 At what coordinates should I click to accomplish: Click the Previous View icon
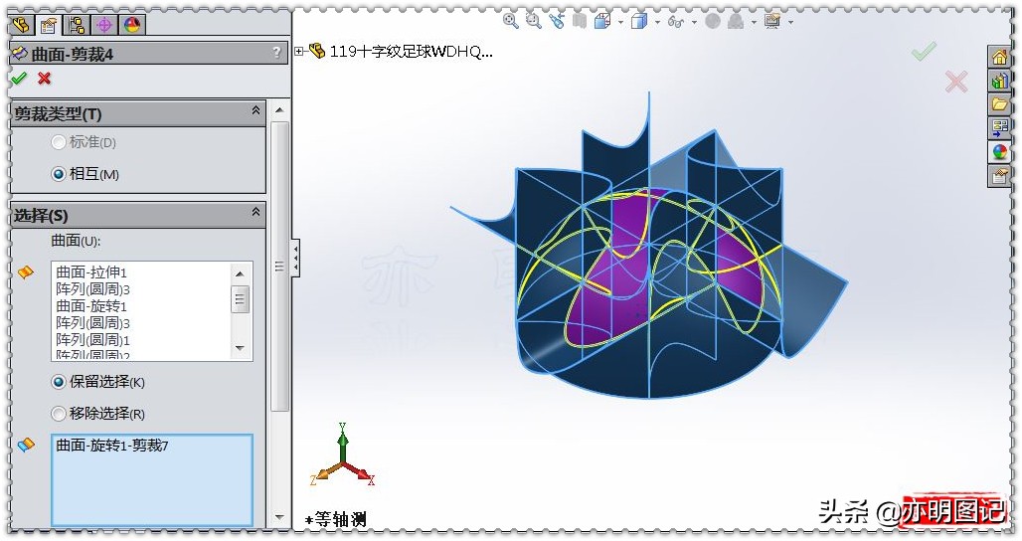coord(556,22)
